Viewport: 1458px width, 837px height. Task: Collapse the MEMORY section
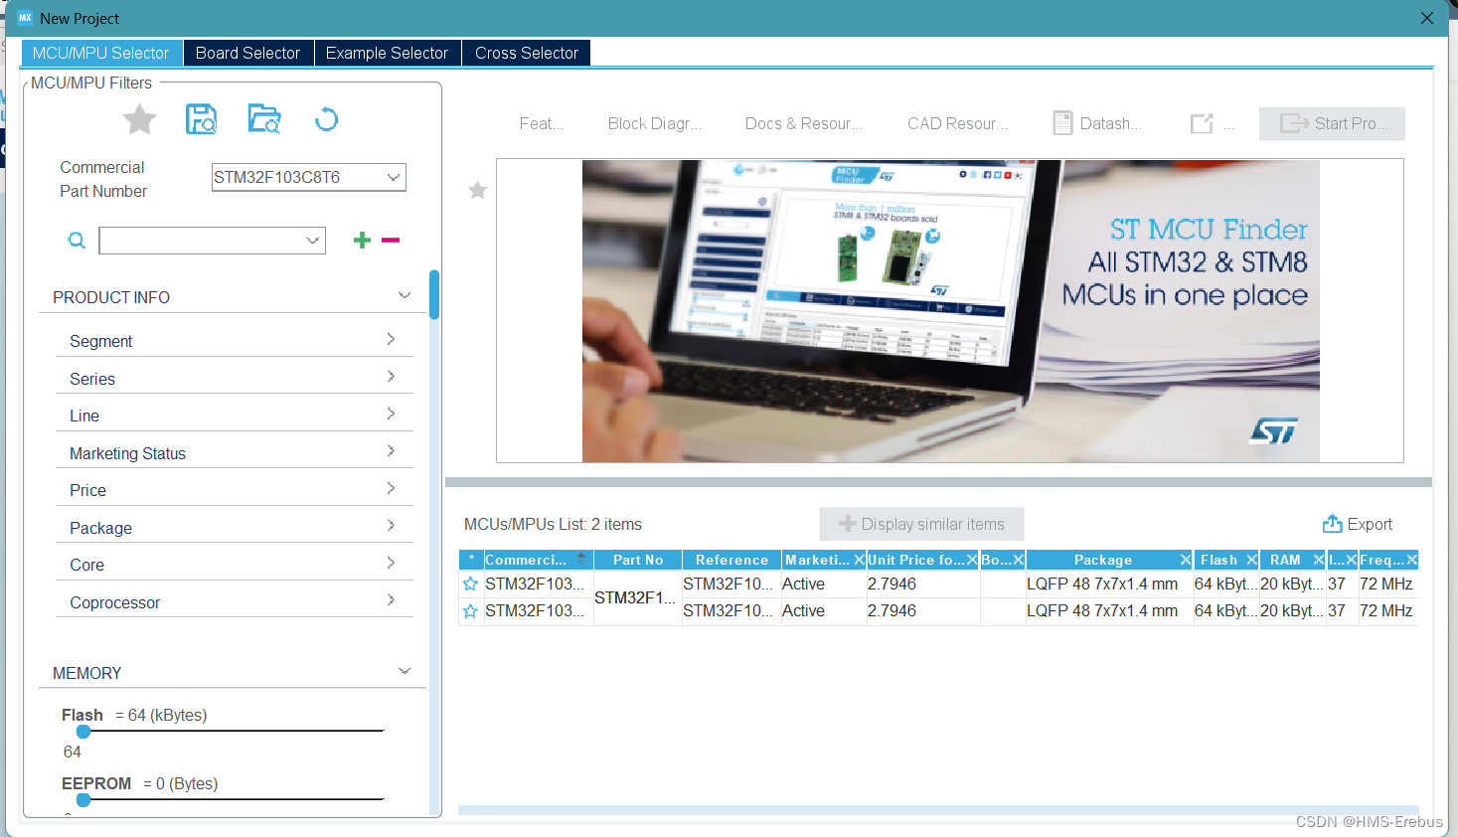[405, 671]
